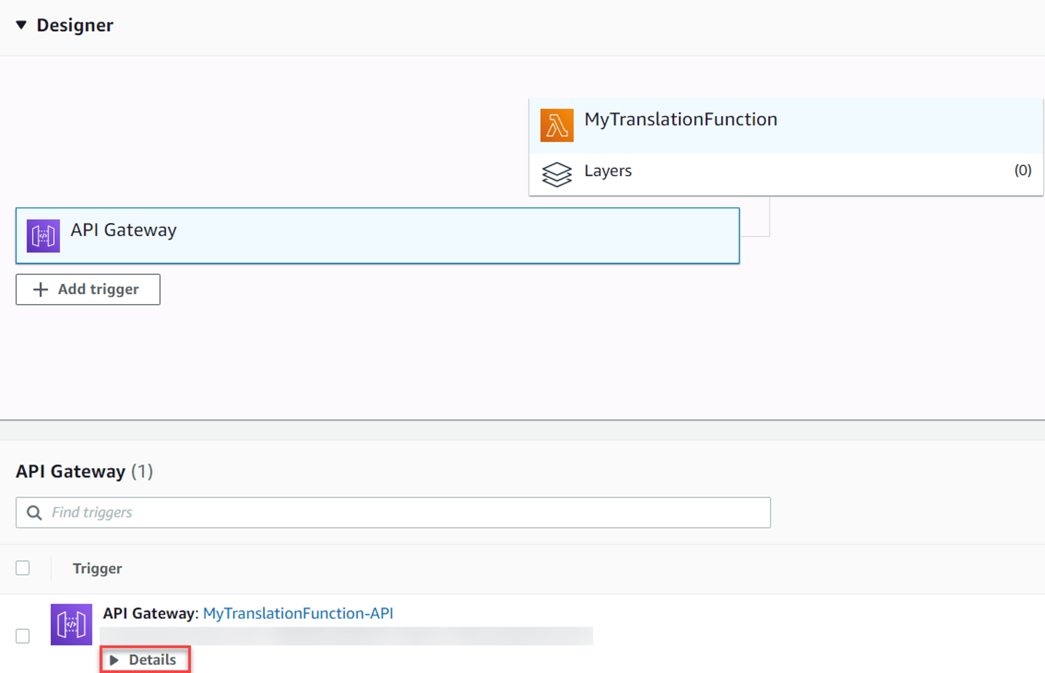The height and width of the screenshot is (673, 1045).
Task: Click the orange Lambda function icon
Action: [557, 125]
